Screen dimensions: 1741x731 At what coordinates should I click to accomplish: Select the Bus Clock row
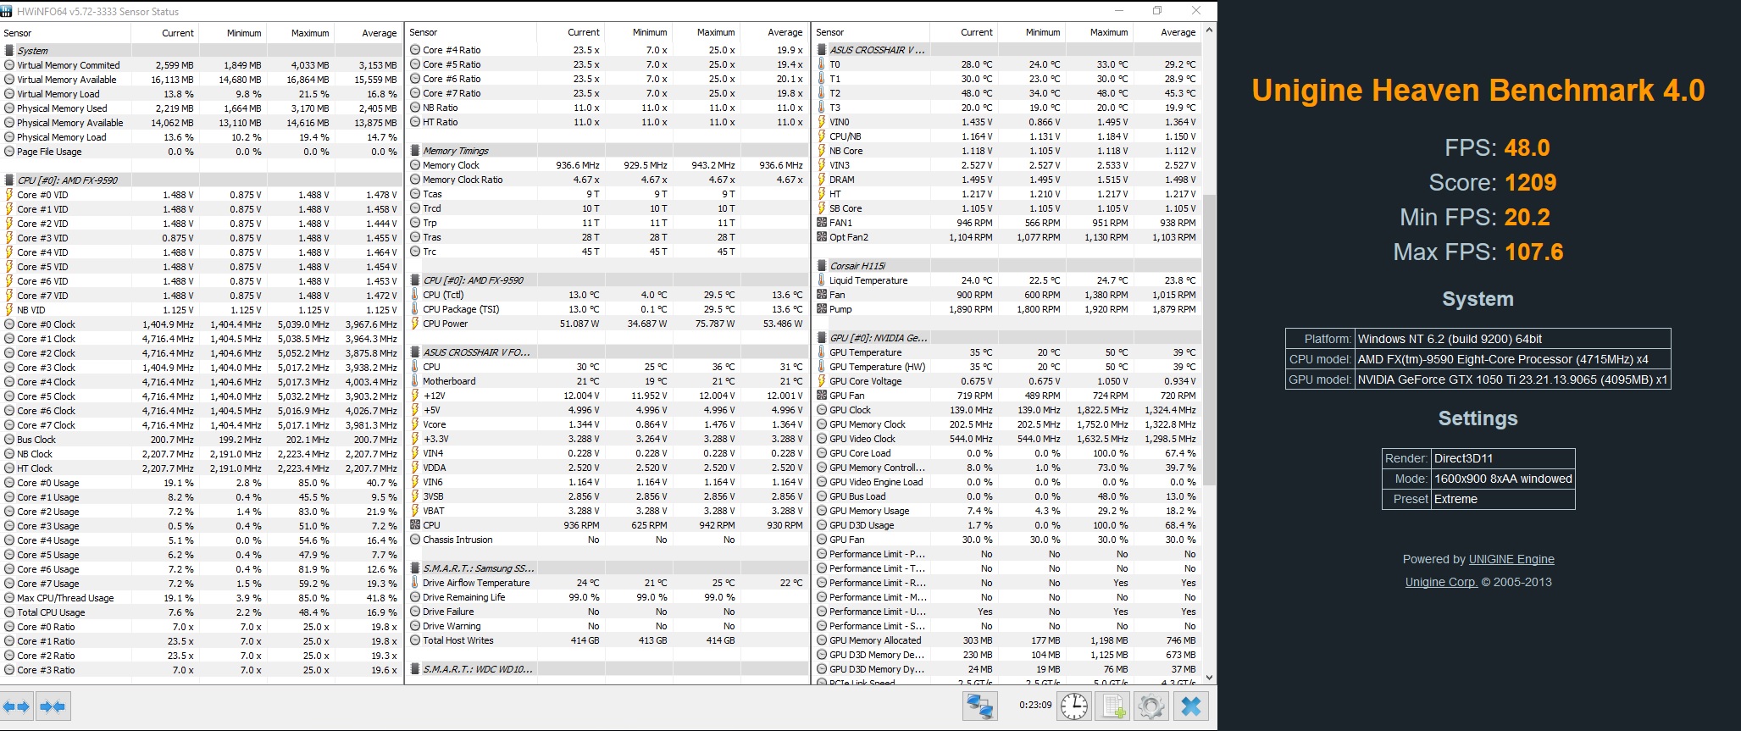click(201, 440)
